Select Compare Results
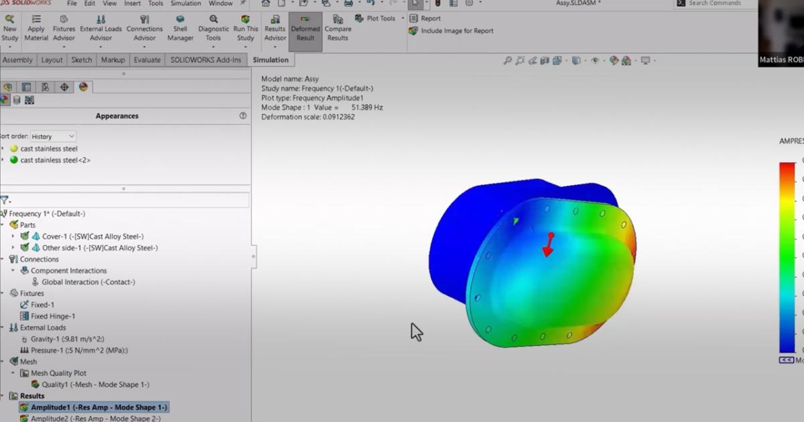This screenshot has height=422, width=804. click(338, 28)
